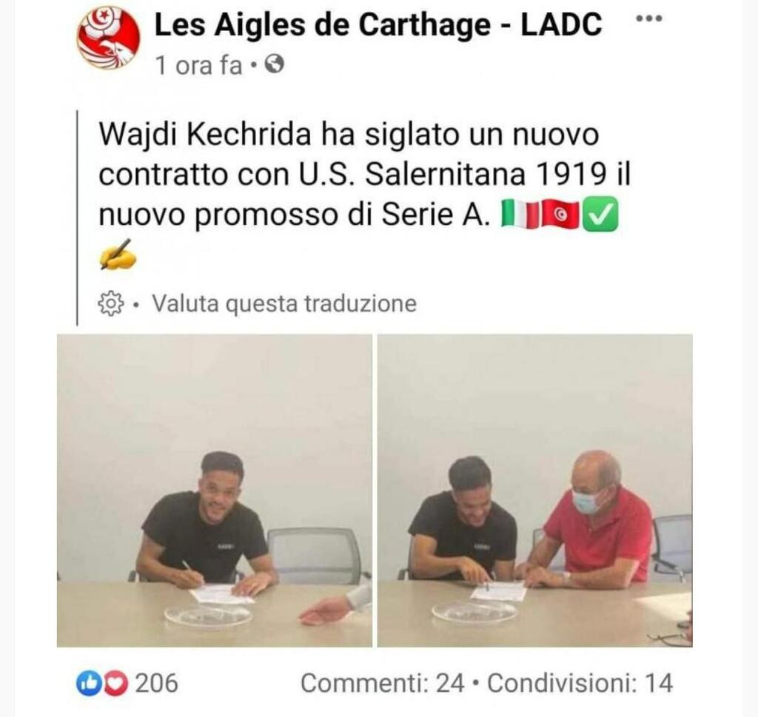Click the red heart Love reaction icon
This screenshot has height=717, width=758.
[x=115, y=683]
